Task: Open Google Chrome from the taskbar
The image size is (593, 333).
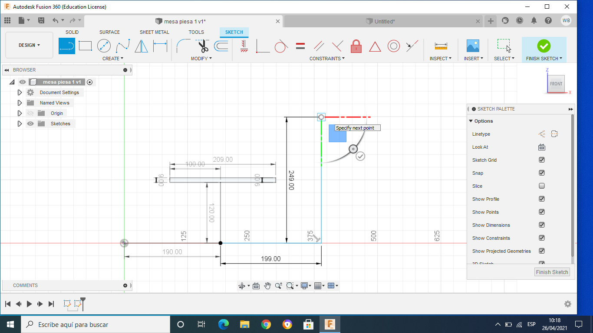Action: 266,324
